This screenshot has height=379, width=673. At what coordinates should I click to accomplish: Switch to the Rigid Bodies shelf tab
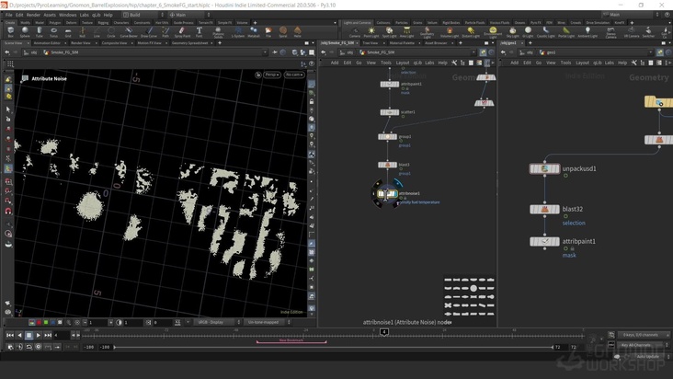pyautogui.click(x=451, y=22)
